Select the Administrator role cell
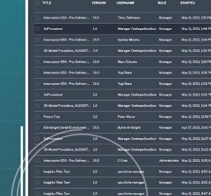The image size is (211, 196). [169, 160]
